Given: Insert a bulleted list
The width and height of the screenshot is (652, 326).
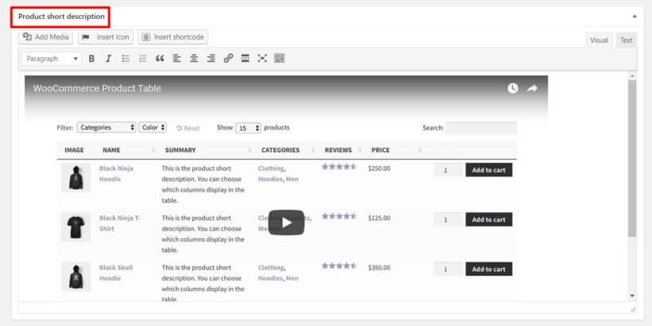Looking at the screenshot, I should coord(126,59).
